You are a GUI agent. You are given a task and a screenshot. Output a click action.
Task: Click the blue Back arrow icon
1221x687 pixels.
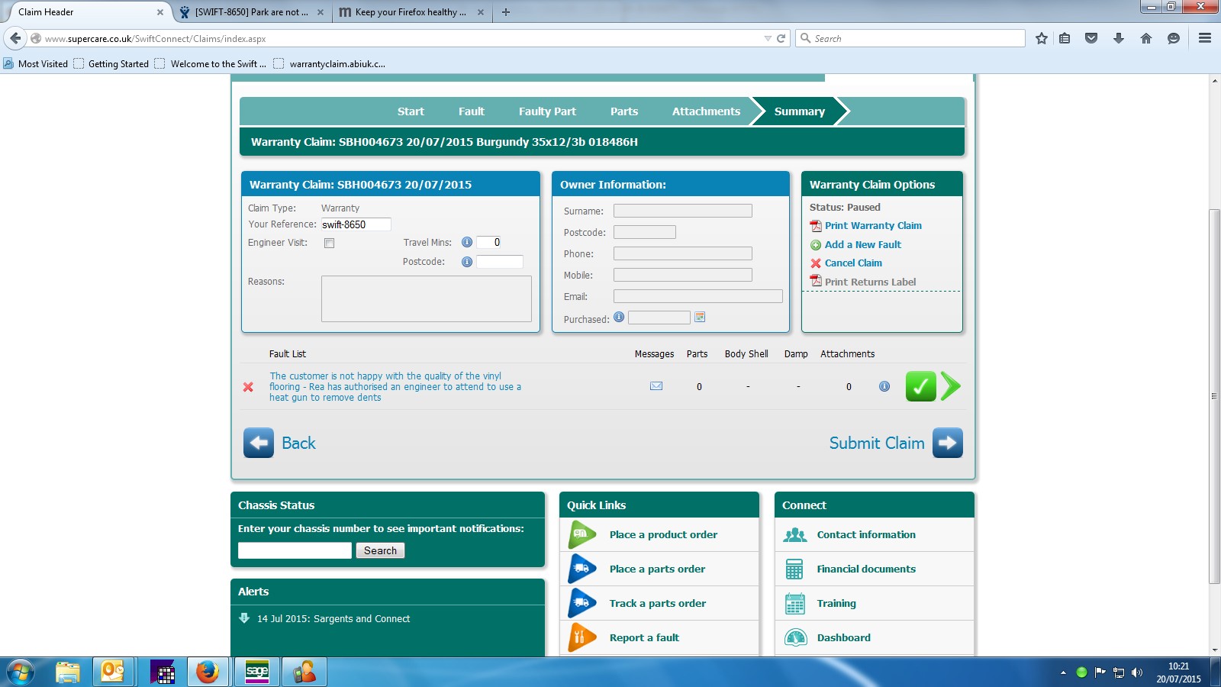pyautogui.click(x=259, y=443)
